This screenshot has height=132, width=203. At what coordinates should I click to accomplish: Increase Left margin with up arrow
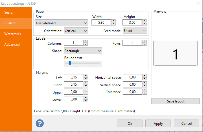pyautogui.click(x=86, y=76)
